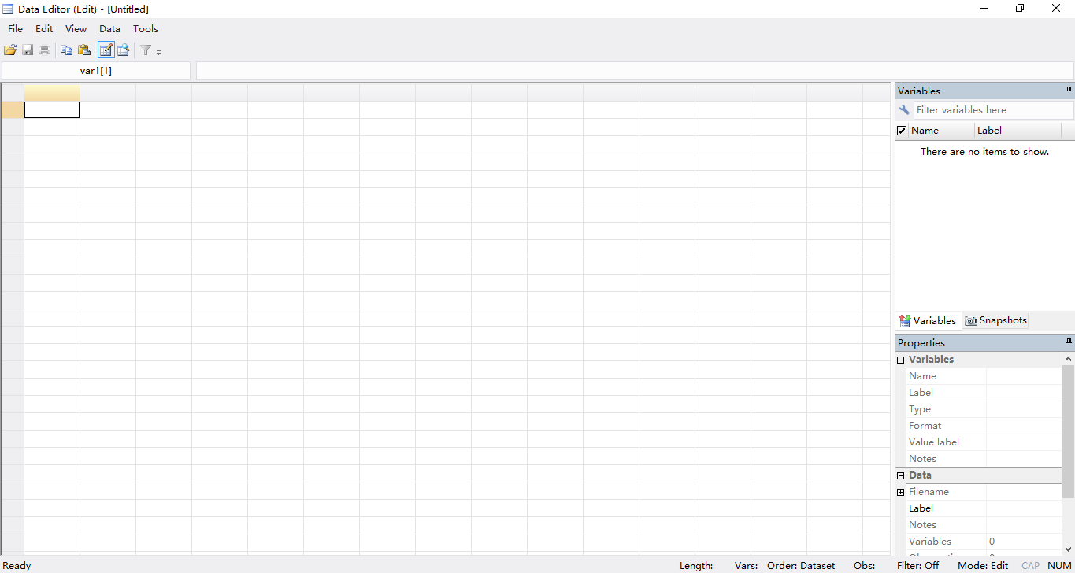Switch to Data Editor Browse mode icon
Screen dimensions: 1075x573
(124, 50)
